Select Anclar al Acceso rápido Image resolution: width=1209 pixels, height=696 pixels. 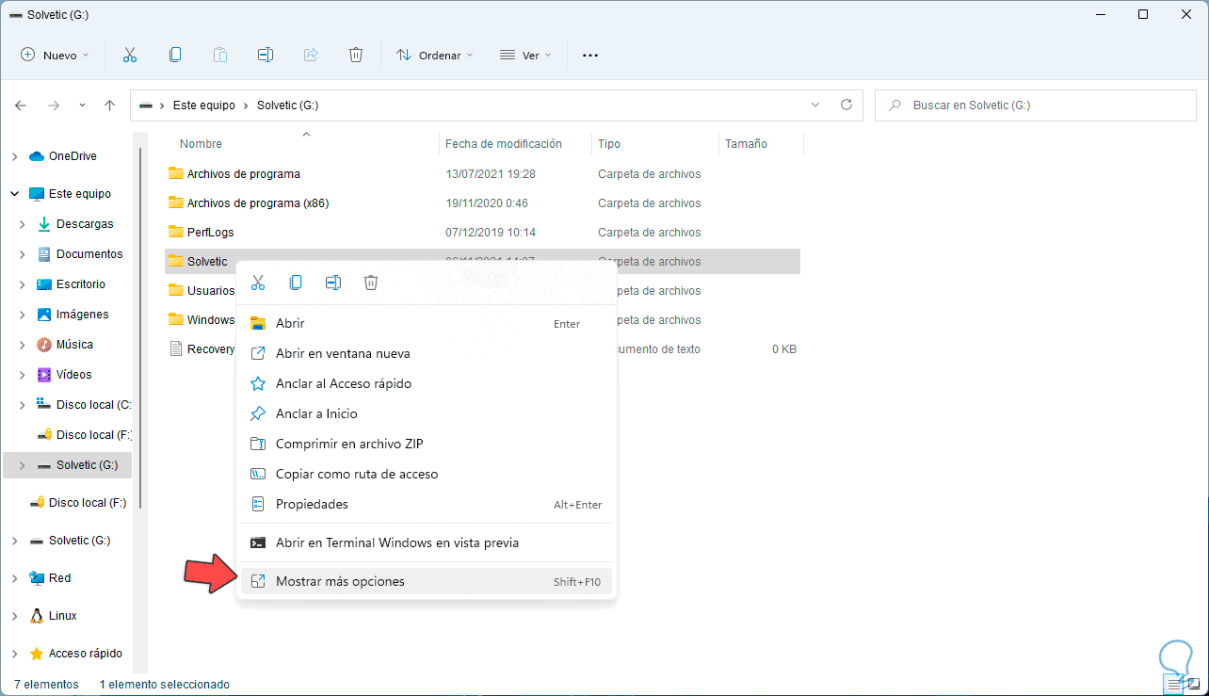pos(427,383)
